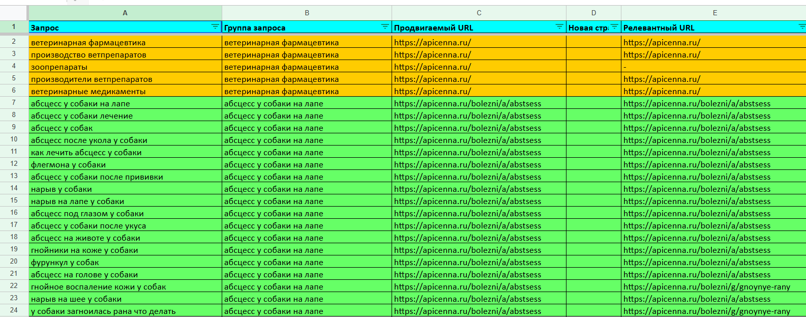Image resolution: width=806 pixels, height=317 pixels.
Task: Open promoted abstsess URL in row 7
Action: [x=467, y=103]
